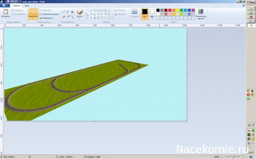256x159 pixels.
Task: Select the Fill with color bucket tool
Action: coord(68,12)
